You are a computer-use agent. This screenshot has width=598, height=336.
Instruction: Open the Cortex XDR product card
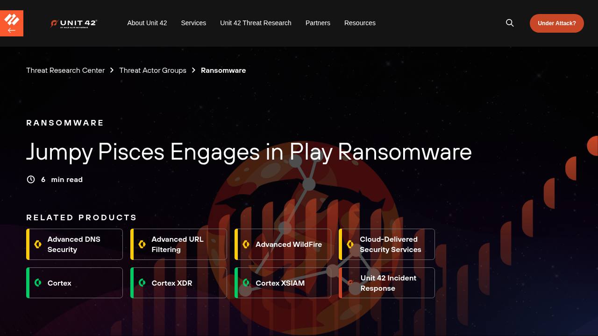178,283
